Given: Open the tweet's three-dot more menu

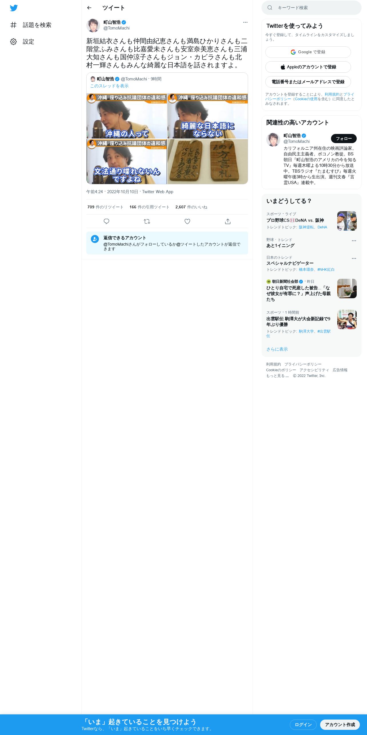Looking at the screenshot, I should click(245, 22).
